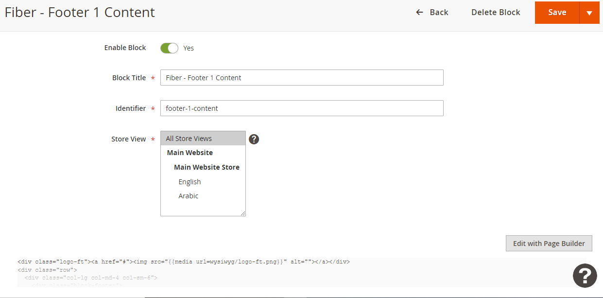Select the English store view
603x298 pixels.
pos(190,182)
